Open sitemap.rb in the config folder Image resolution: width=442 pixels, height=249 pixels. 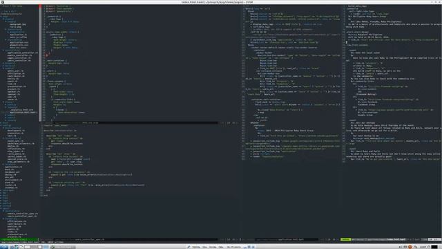(11, 187)
